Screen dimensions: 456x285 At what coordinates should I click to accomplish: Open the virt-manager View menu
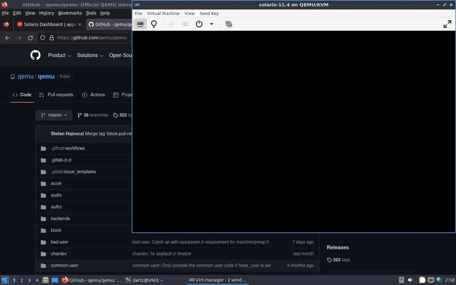pos(189,13)
